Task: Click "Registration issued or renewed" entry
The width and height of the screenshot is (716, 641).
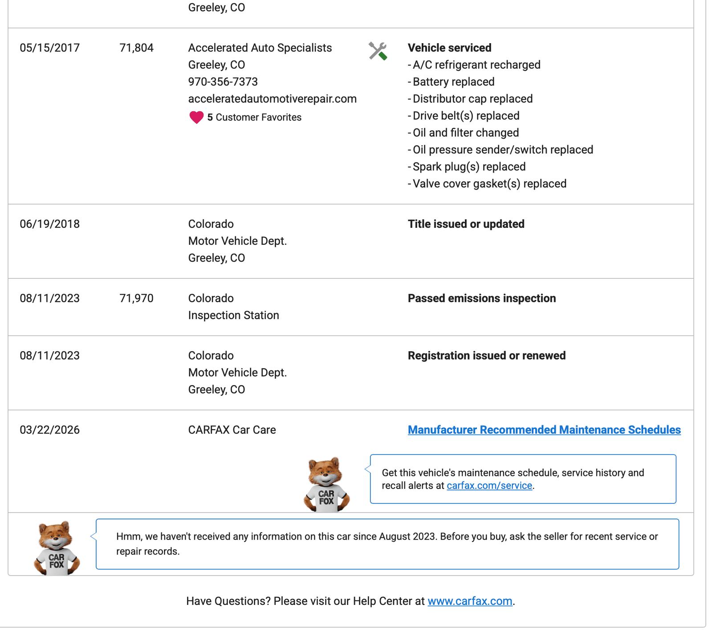Action: (486, 356)
